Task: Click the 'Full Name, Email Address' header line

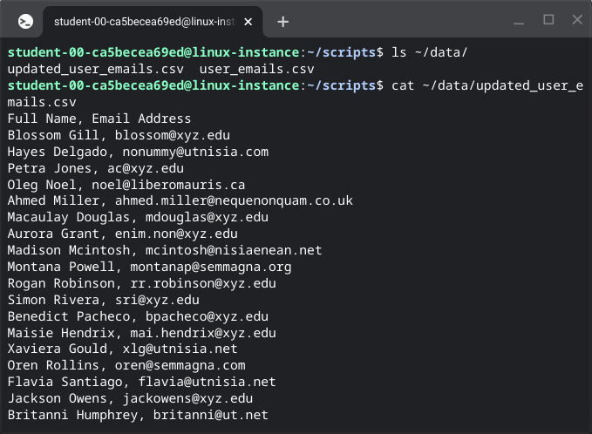Action: coord(99,119)
